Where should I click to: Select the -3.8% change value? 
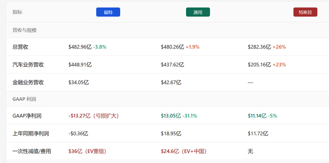[100, 47]
